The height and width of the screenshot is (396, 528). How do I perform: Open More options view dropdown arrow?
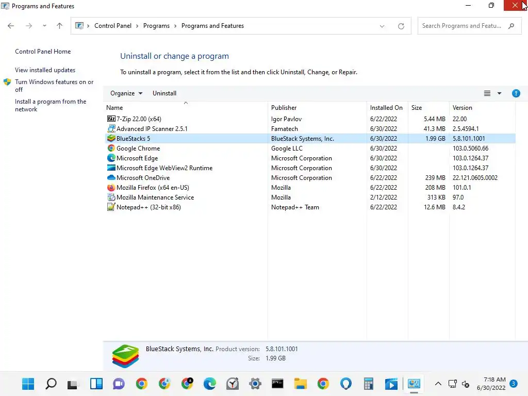tap(499, 93)
